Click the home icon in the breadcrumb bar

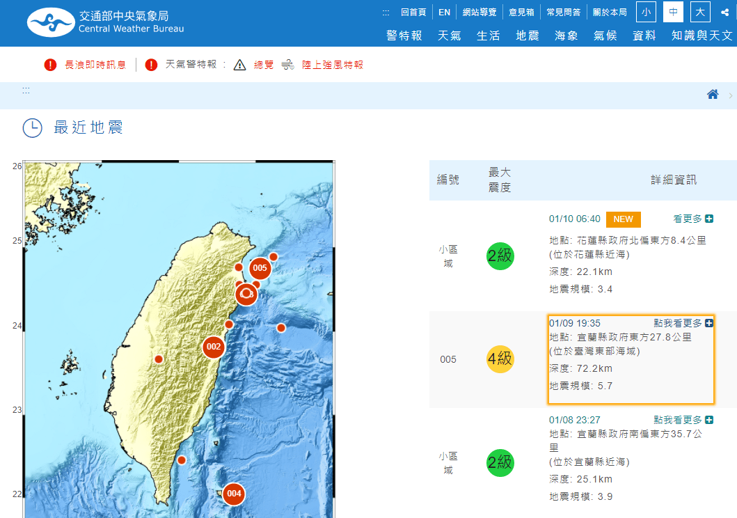tap(713, 95)
